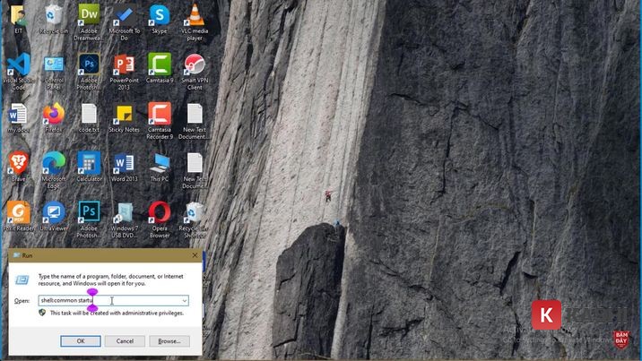Expand the Run dialog Open dropdown arrow
Viewport: 642px width, 361px height.
click(184, 301)
